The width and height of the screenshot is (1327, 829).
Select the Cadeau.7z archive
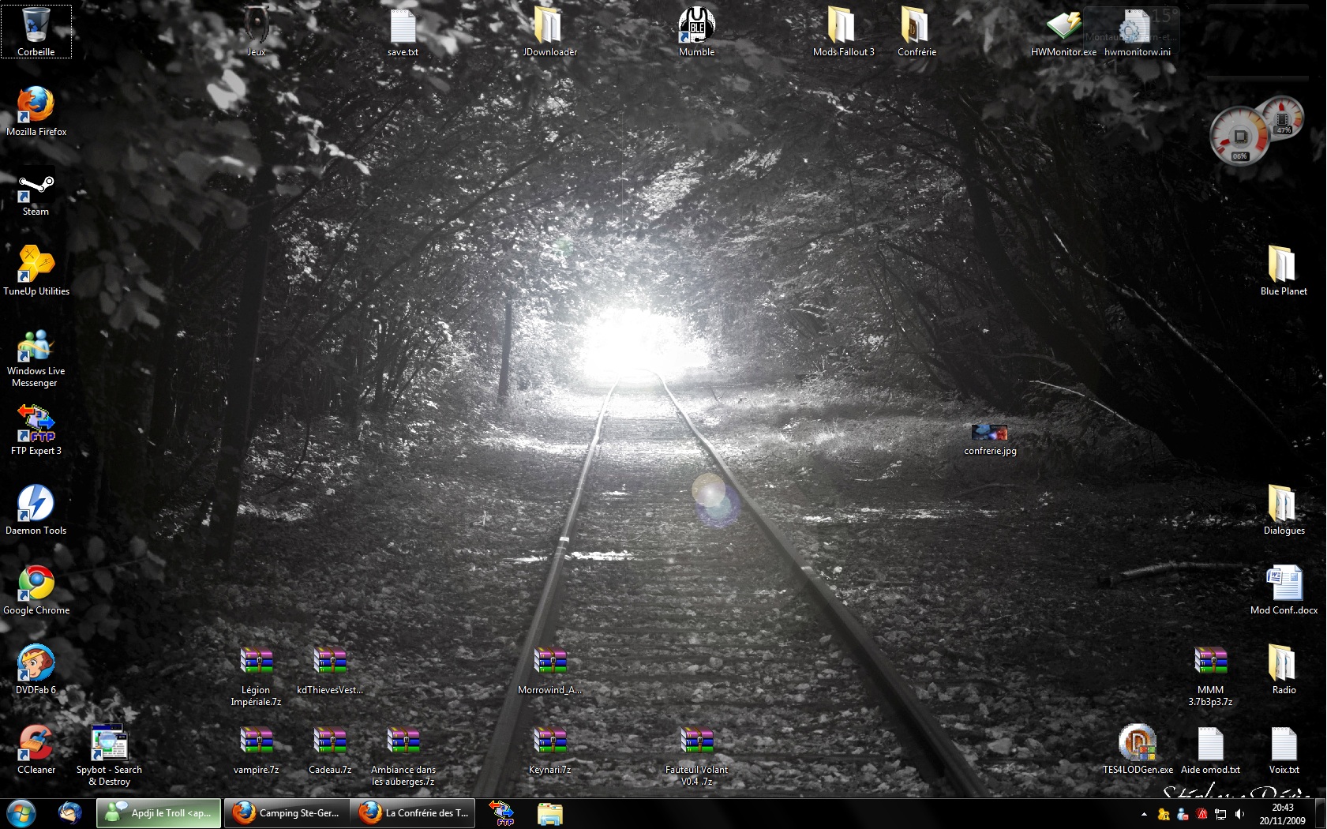click(x=329, y=749)
